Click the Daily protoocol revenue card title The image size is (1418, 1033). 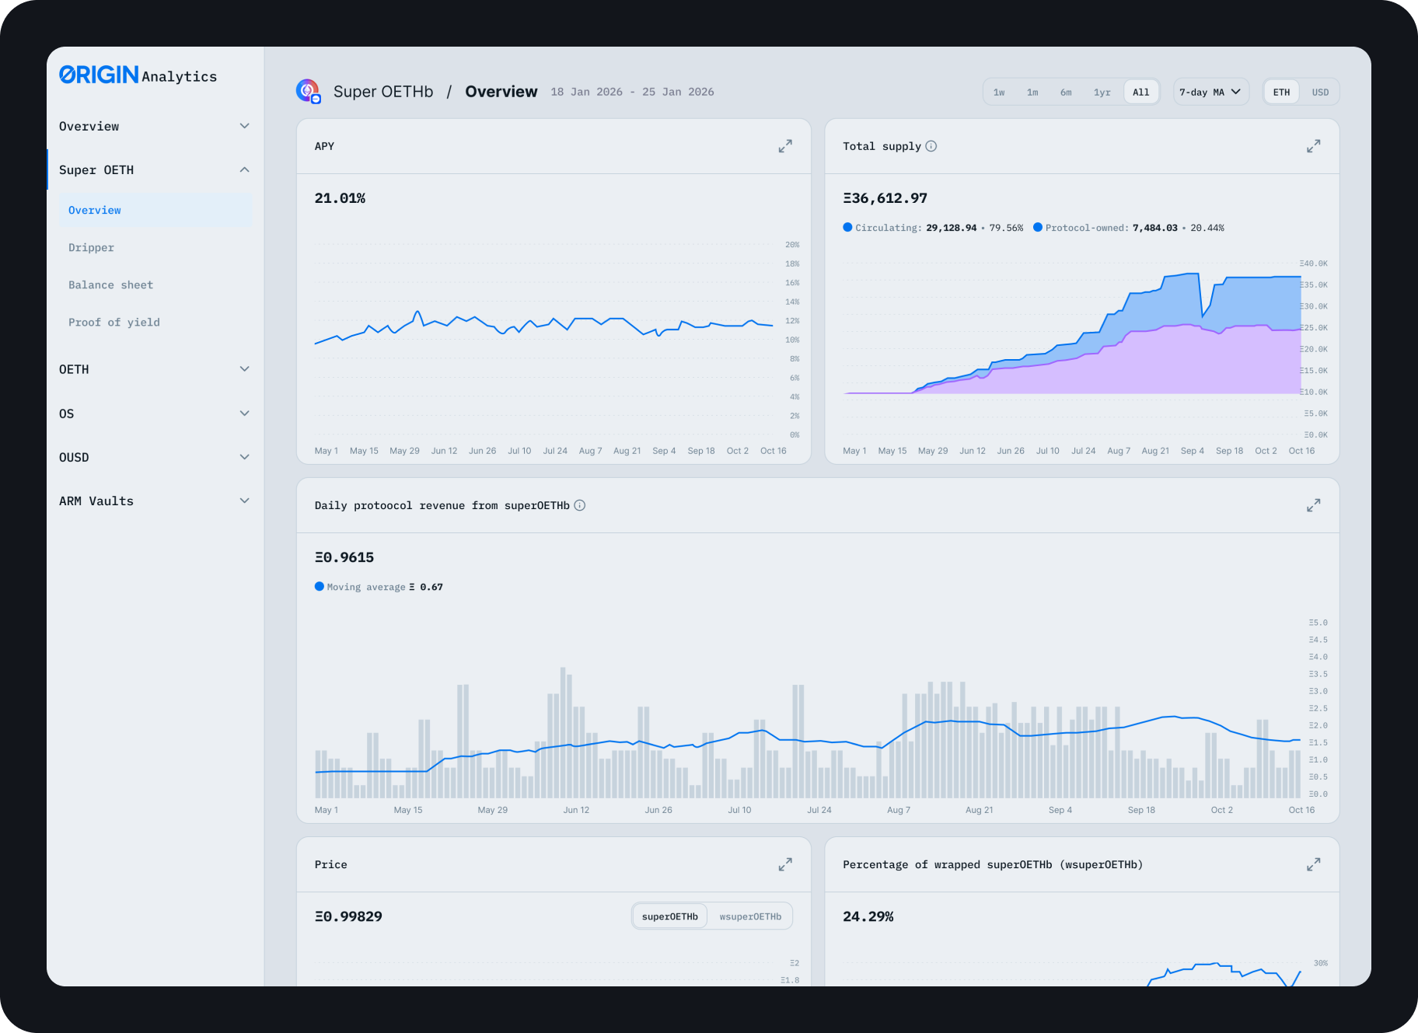442,505
